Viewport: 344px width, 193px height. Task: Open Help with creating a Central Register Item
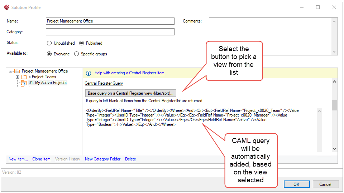(129, 73)
